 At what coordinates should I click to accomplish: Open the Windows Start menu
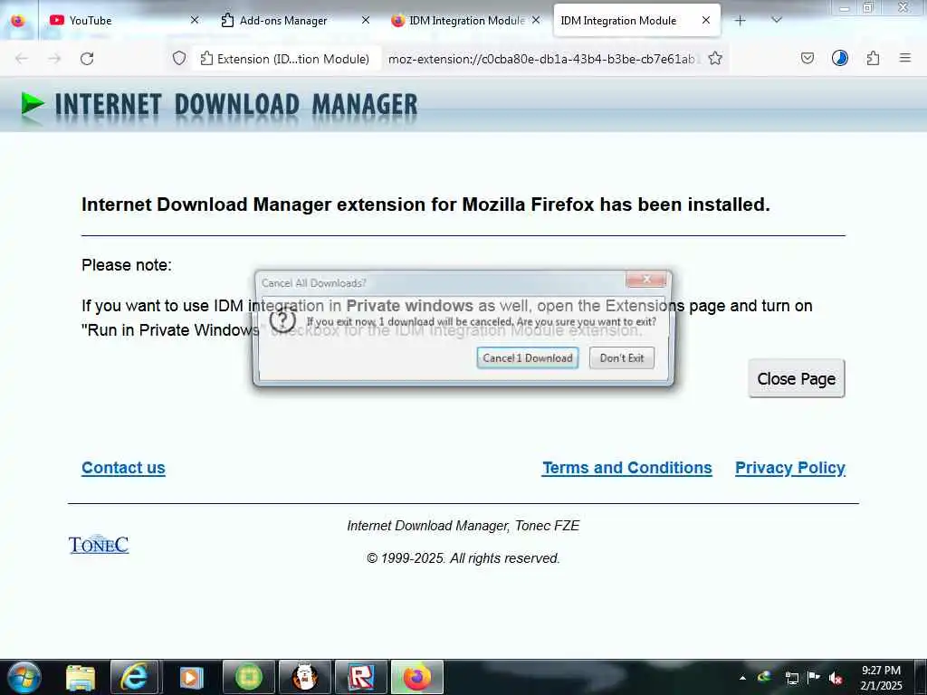(24, 677)
